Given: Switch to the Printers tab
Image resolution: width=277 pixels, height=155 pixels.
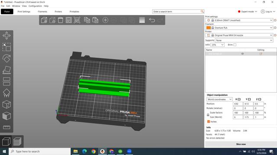Looking at the screenshot, I should (x=58, y=12).
